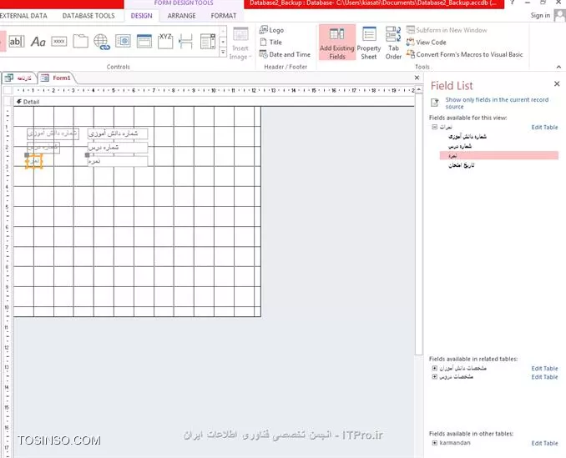Open Help question mark in title bar
The height and width of the screenshot is (458, 566).
pos(512,3)
